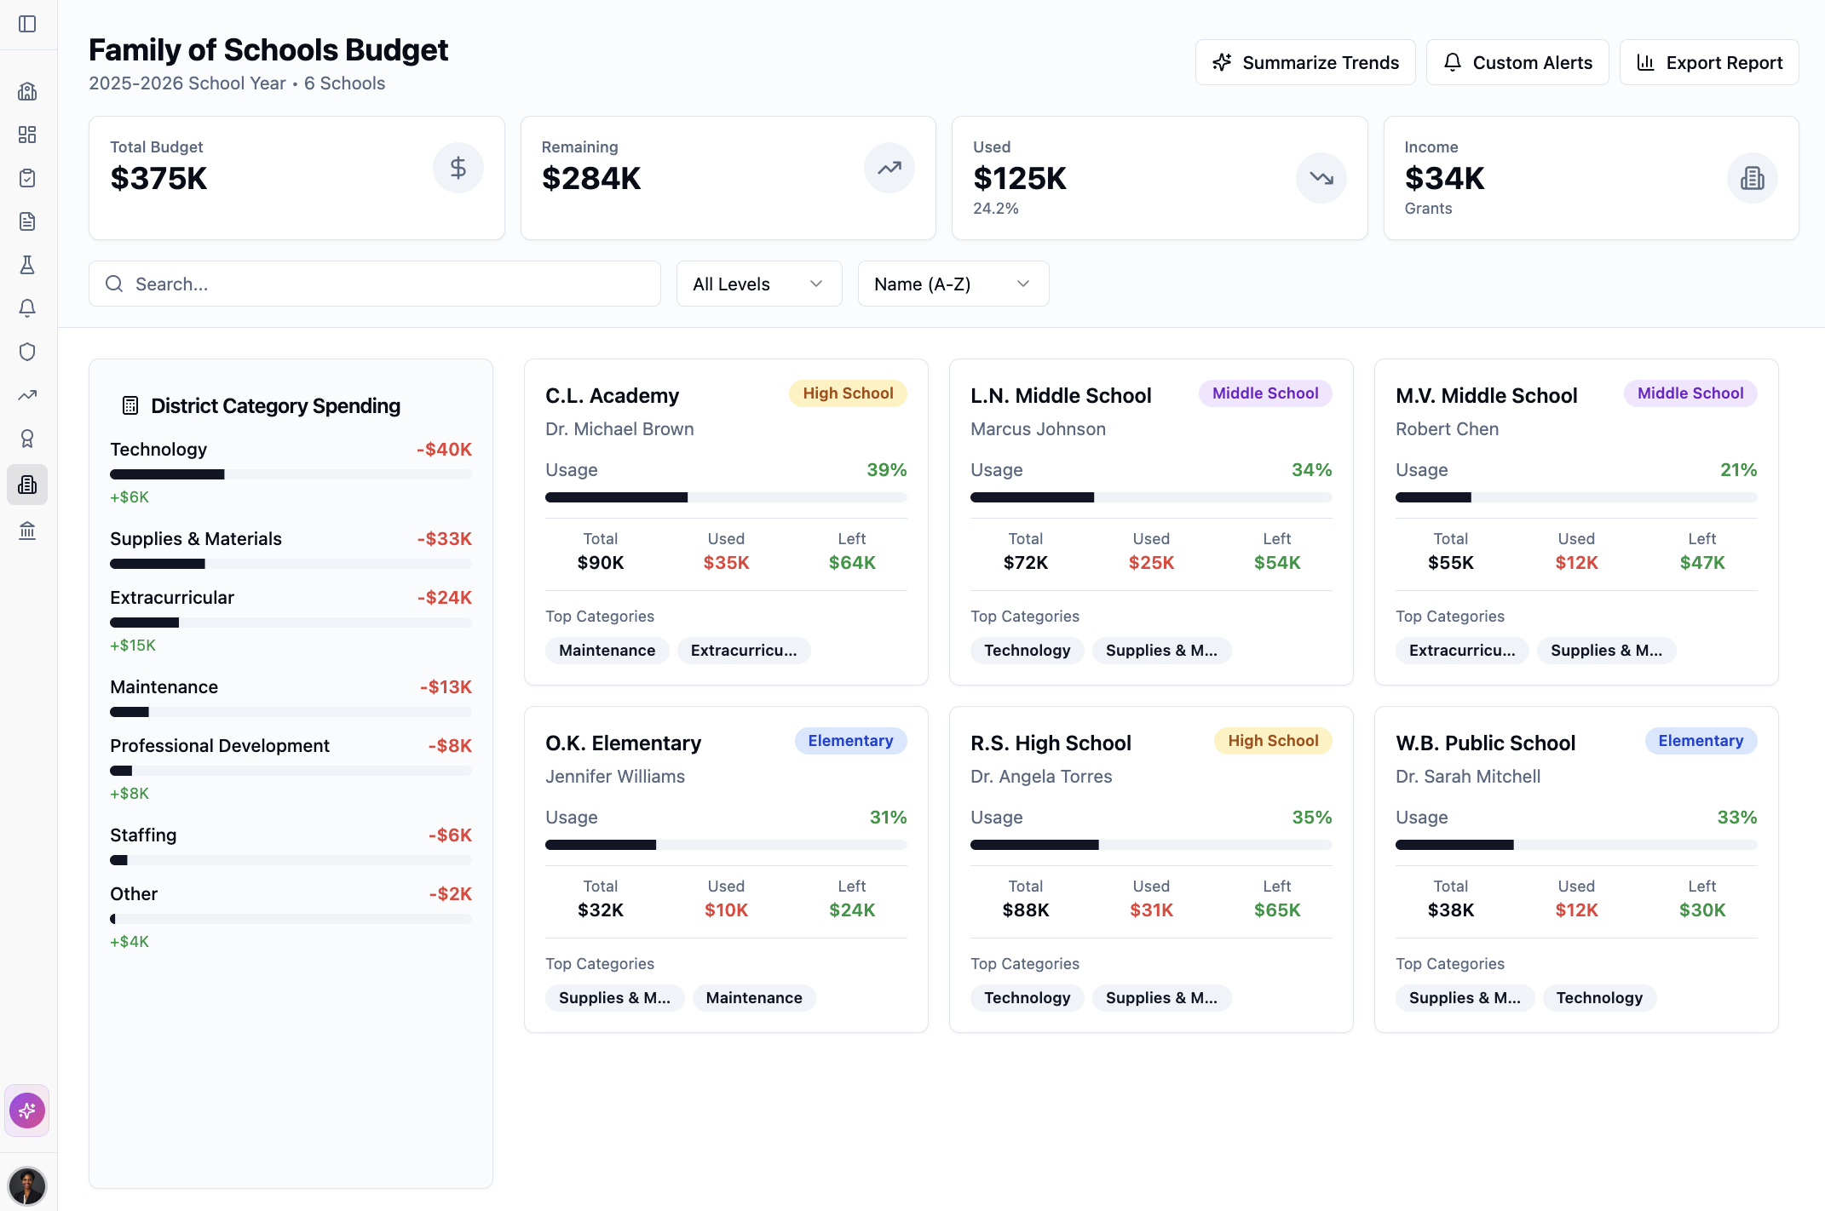Click the Export Report button
Viewport: 1825px width, 1211px height.
point(1709,61)
